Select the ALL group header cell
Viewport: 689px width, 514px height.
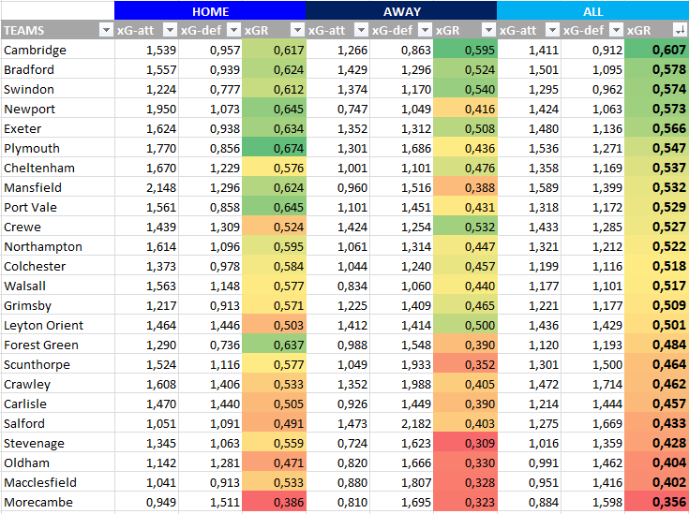[592, 11]
